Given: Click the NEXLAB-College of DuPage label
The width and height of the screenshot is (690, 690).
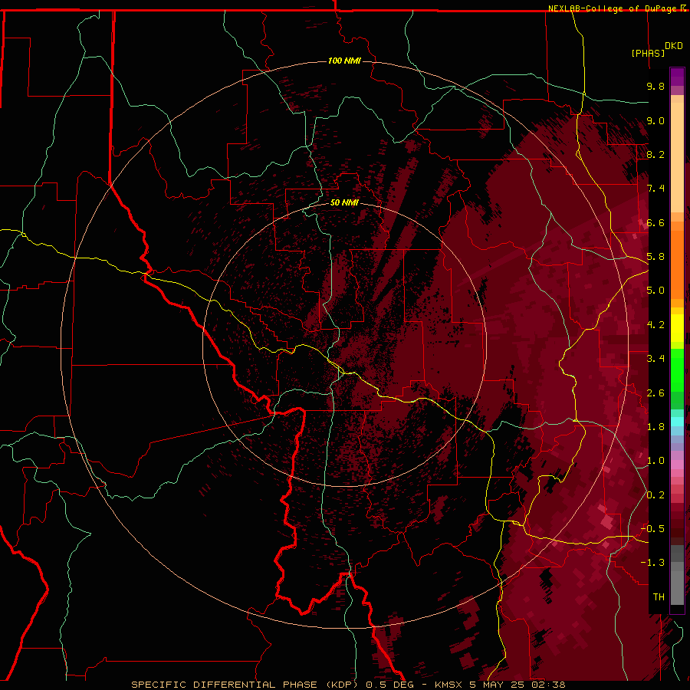Looking at the screenshot, I should [613, 8].
